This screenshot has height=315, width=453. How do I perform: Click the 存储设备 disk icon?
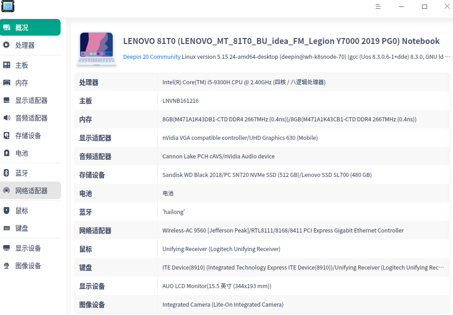pyautogui.click(x=6, y=135)
